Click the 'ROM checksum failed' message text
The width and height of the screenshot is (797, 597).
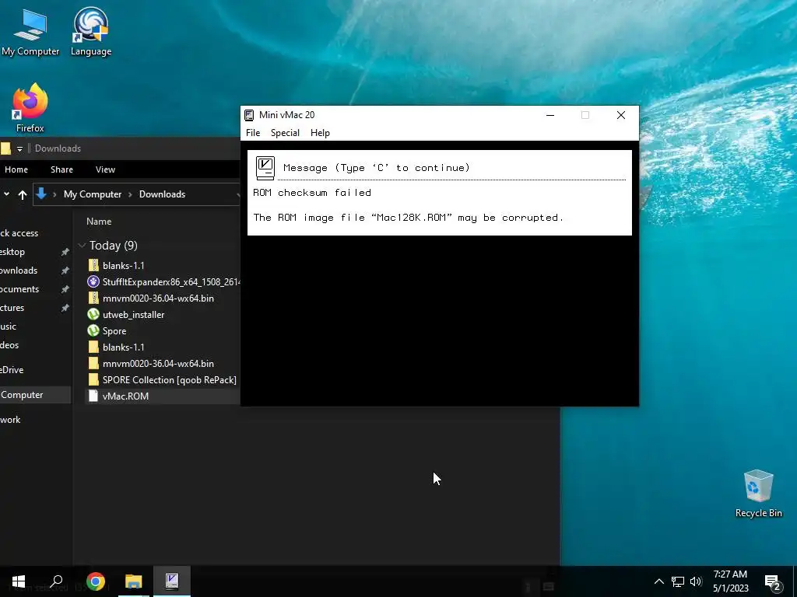[312, 193]
